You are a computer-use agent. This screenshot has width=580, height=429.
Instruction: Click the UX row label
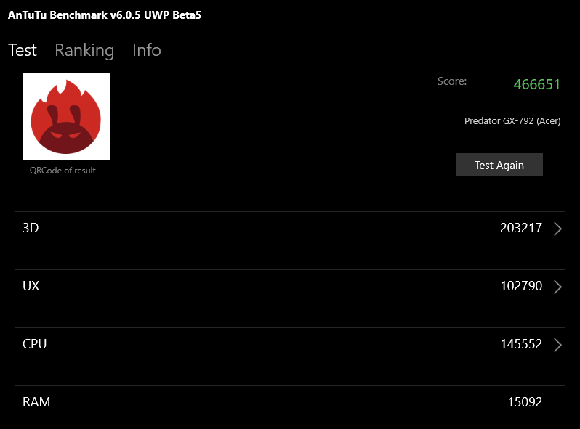(x=31, y=286)
